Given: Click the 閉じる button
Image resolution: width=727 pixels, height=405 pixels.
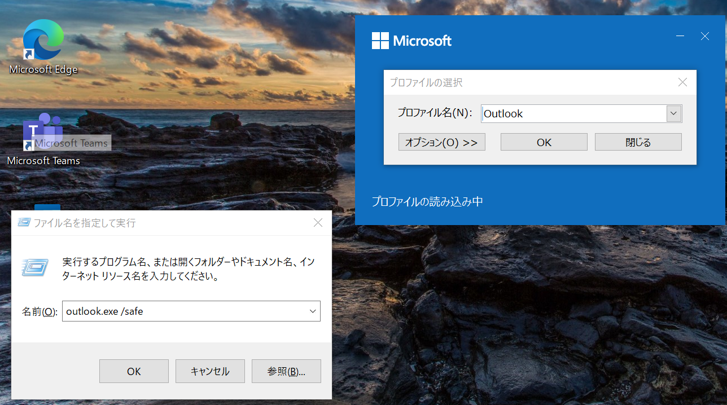Looking at the screenshot, I should click(x=638, y=142).
